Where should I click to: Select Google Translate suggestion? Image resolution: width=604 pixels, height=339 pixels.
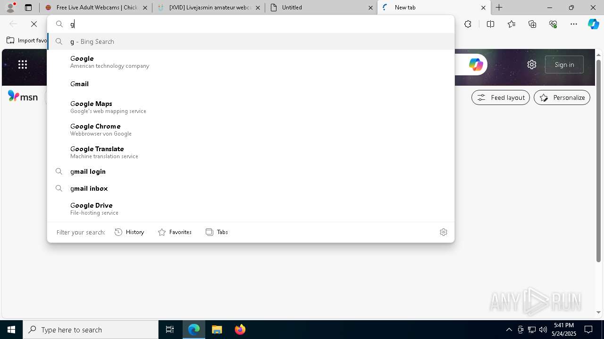point(251,152)
